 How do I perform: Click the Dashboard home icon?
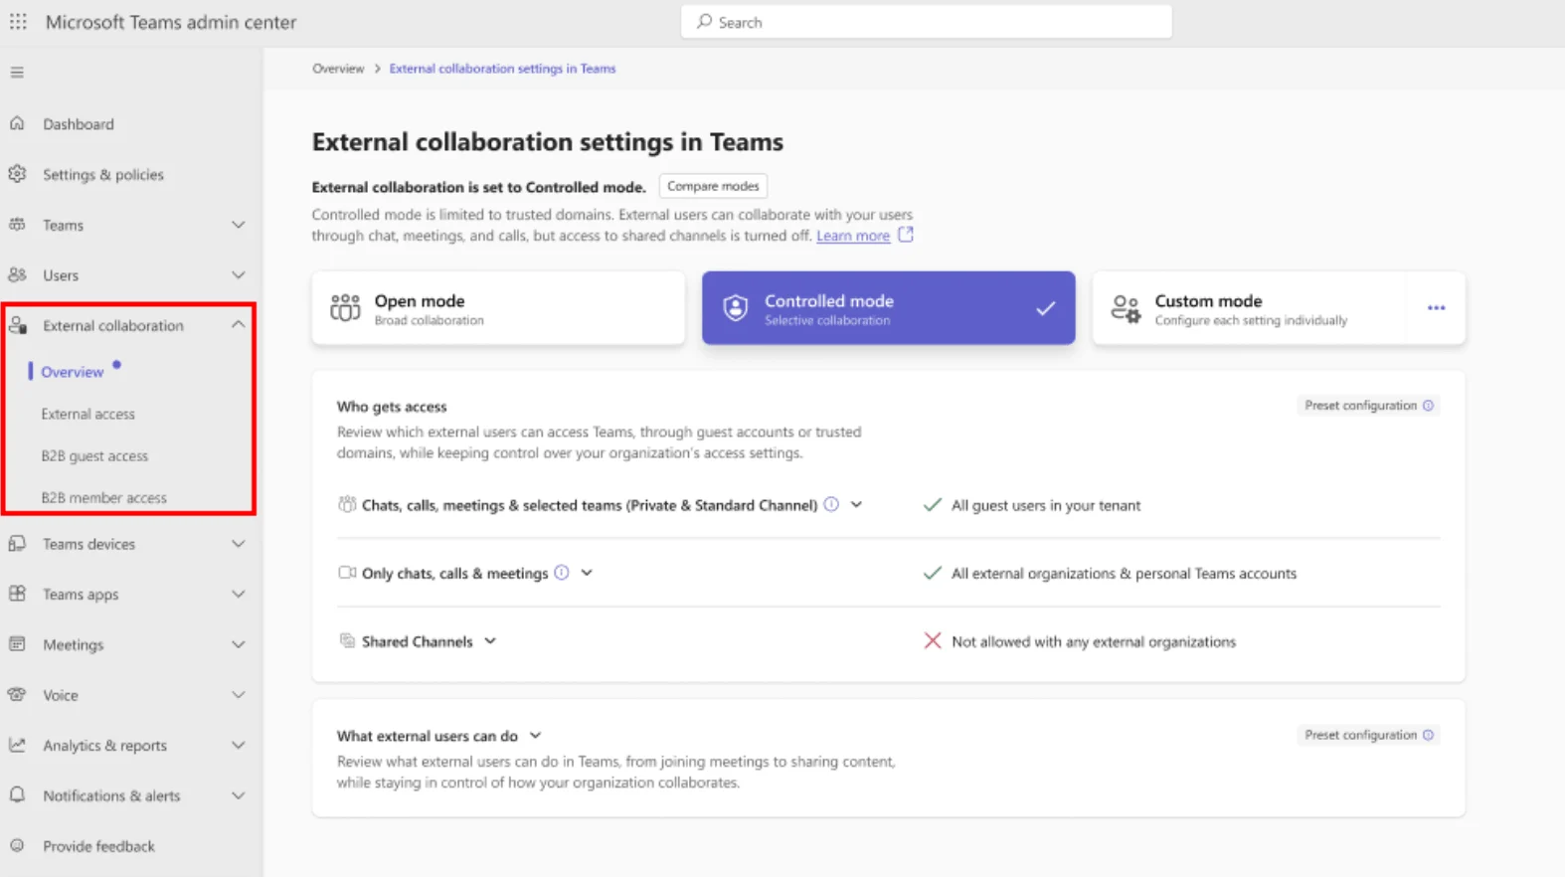[x=17, y=123]
